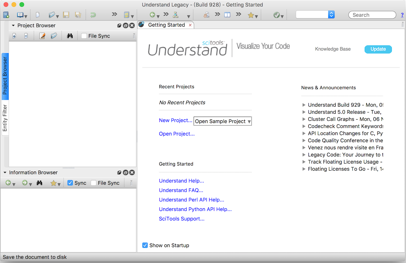Enable File Sync in Information Browser
Viewport: 406px width, 263px height.
94,183
